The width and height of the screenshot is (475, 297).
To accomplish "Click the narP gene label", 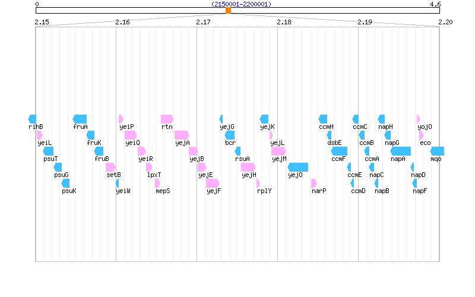I will click(319, 191).
